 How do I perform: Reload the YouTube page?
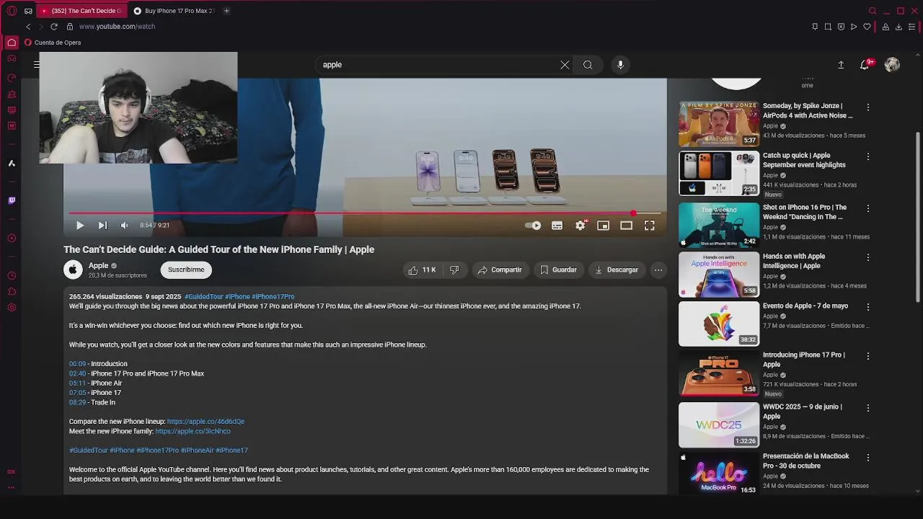click(x=53, y=27)
